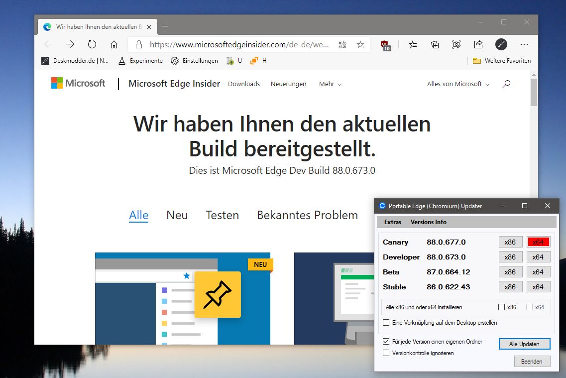View site security lock info
566x378 pixels.
click(138, 44)
